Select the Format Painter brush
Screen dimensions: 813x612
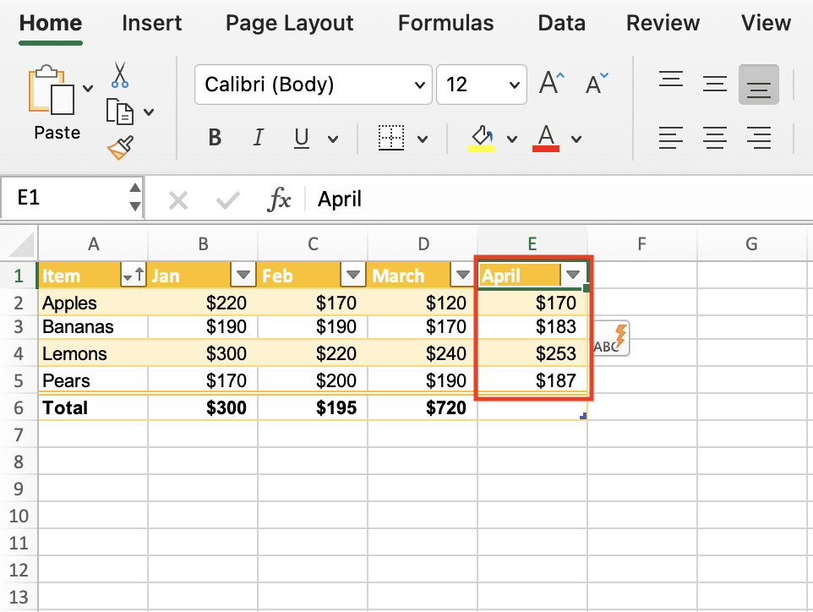pos(120,148)
